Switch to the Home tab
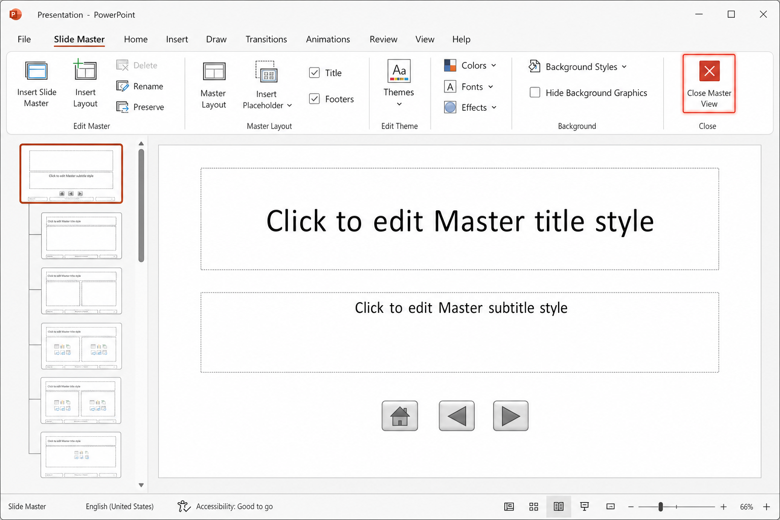Viewport: 780px width, 520px height. [x=136, y=39]
